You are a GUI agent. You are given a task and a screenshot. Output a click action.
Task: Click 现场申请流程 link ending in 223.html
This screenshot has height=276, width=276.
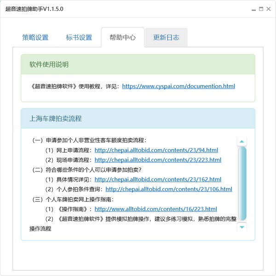(x=158, y=160)
